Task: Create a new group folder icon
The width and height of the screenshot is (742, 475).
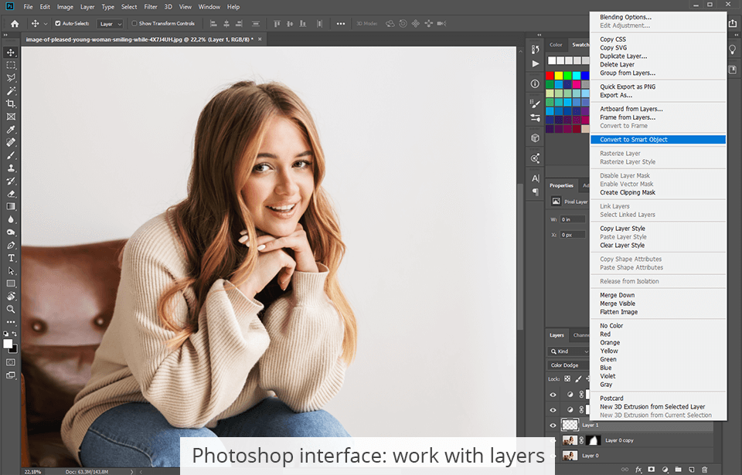Action: pos(678,470)
